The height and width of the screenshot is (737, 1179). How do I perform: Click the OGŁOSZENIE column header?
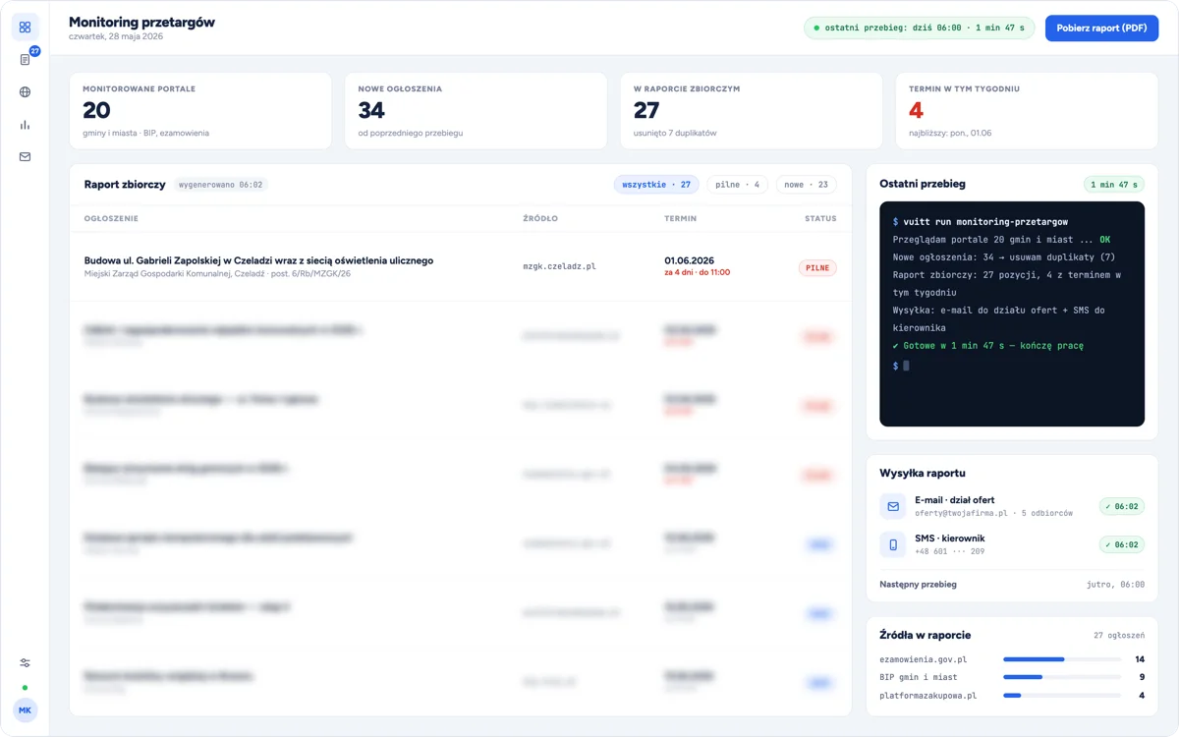[111, 218]
